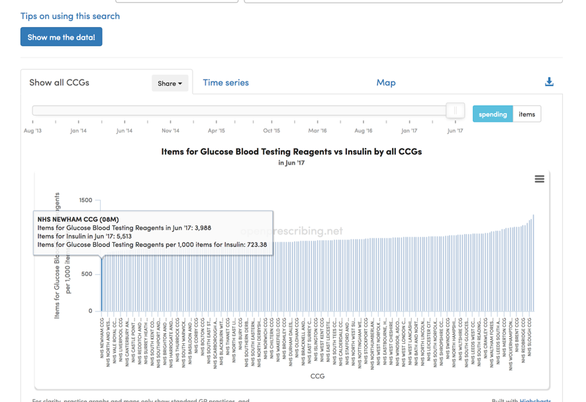Screen dimensions: 586x402
Task: Click the Aug '13 tick label on the date slider
Action: click(x=32, y=131)
